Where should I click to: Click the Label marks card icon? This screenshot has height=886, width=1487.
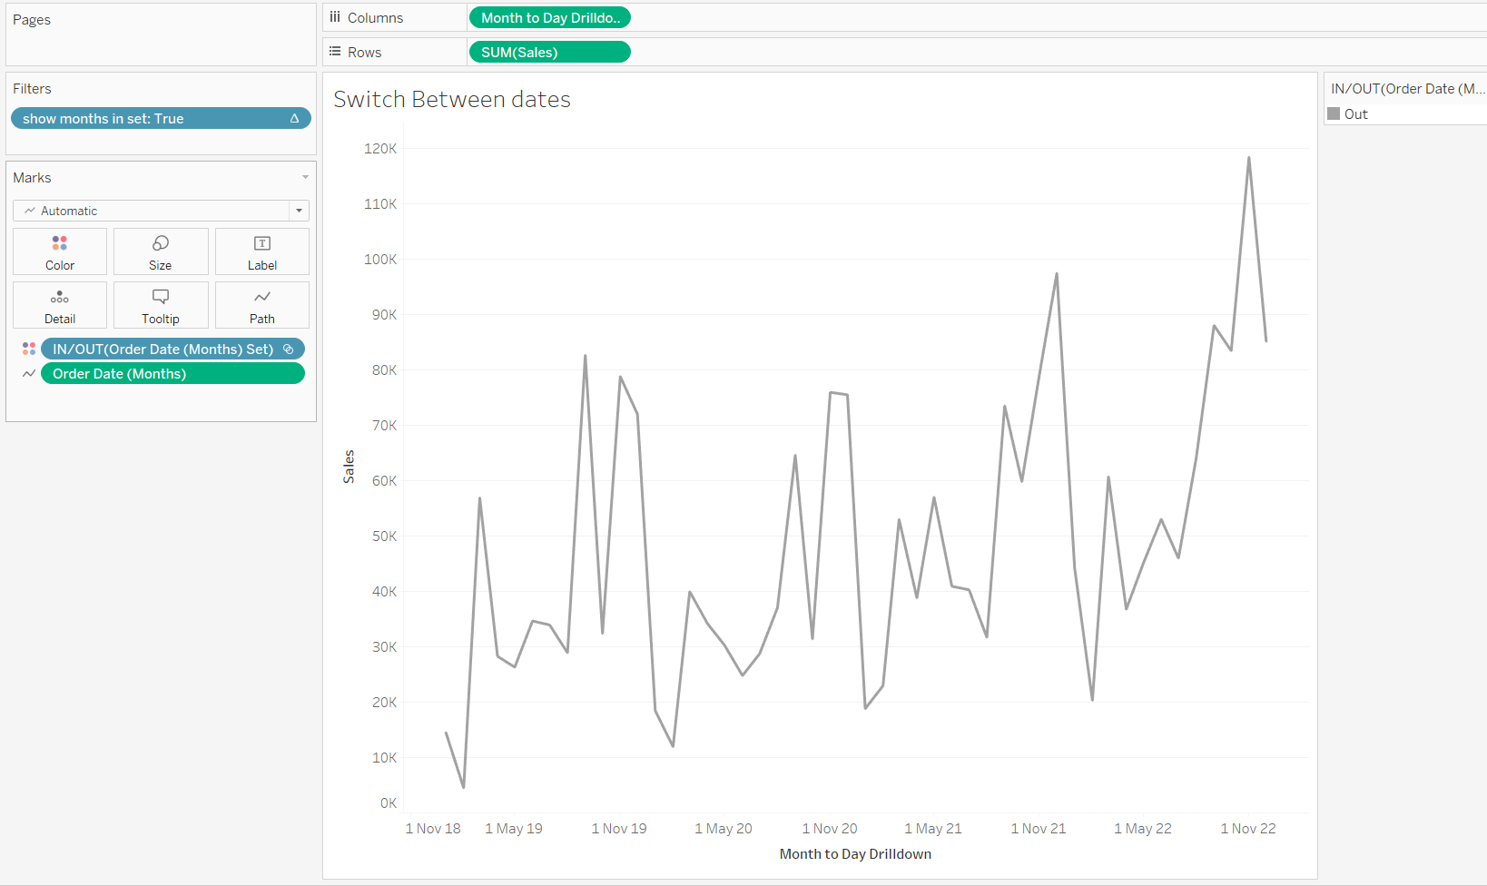click(x=262, y=243)
